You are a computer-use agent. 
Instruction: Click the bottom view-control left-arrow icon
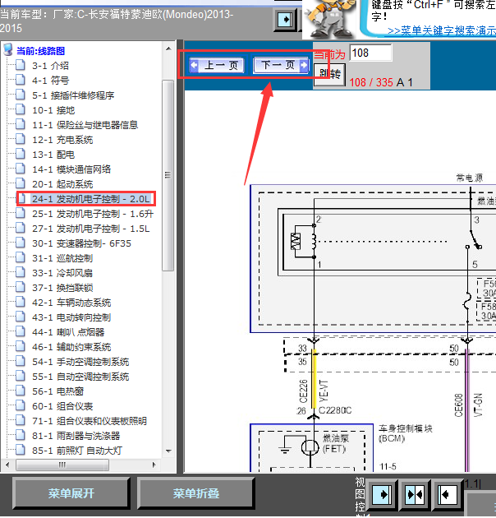447,494
